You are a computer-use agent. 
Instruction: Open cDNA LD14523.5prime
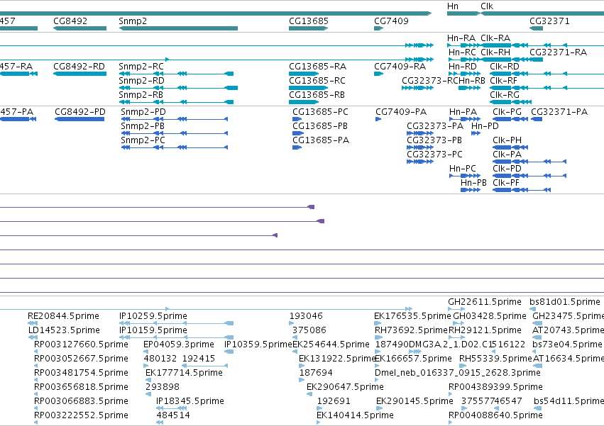(x=64, y=330)
